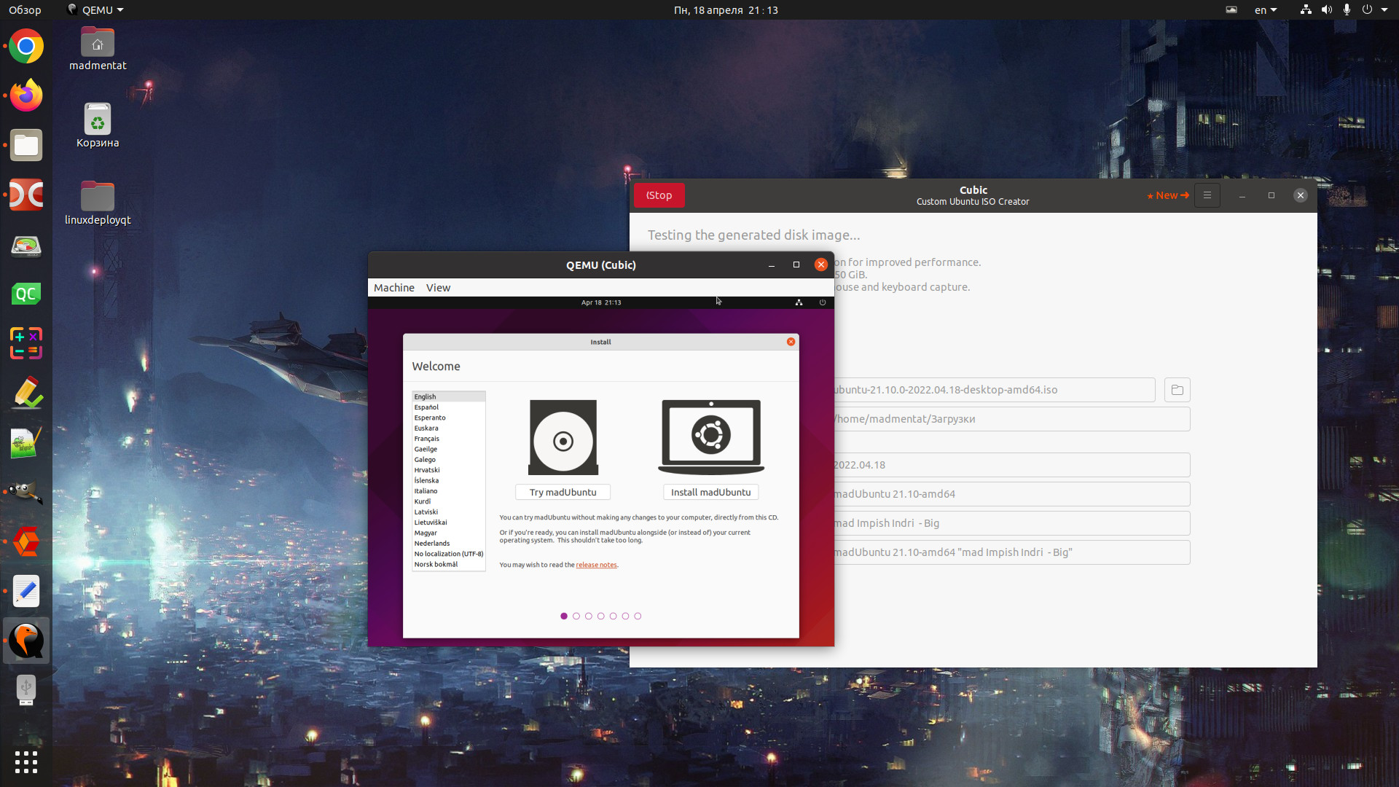Launch Firefox from the dock
Screen dimensions: 1399x787
coord(26,95)
